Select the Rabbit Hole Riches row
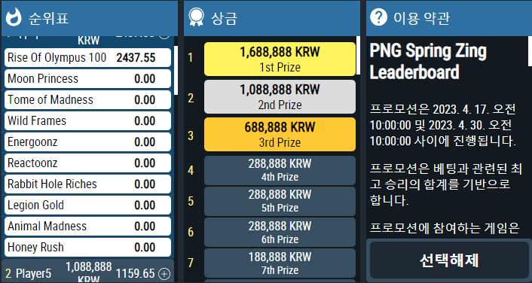This screenshot has width=532, height=283. point(87,184)
